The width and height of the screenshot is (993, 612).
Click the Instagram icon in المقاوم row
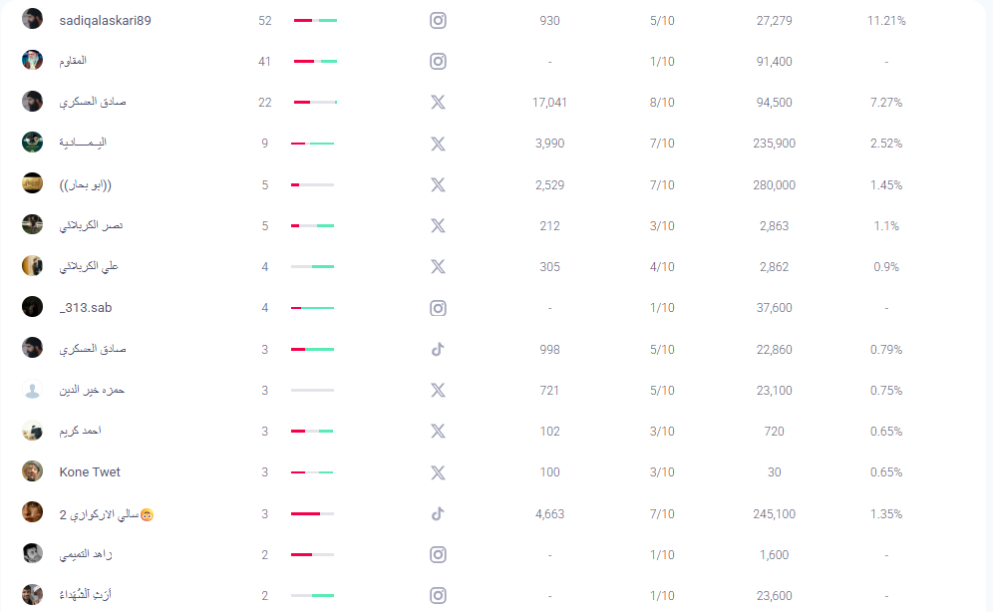pyautogui.click(x=438, y=61)
